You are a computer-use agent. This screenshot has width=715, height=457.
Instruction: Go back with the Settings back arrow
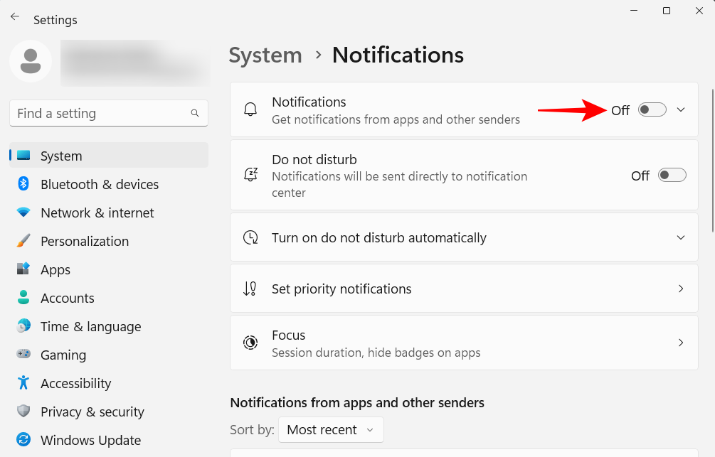[15, 17]
